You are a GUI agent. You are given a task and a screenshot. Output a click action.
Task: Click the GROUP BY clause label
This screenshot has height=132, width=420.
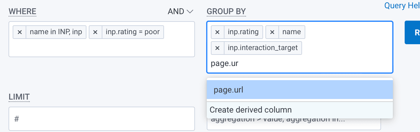226,11
